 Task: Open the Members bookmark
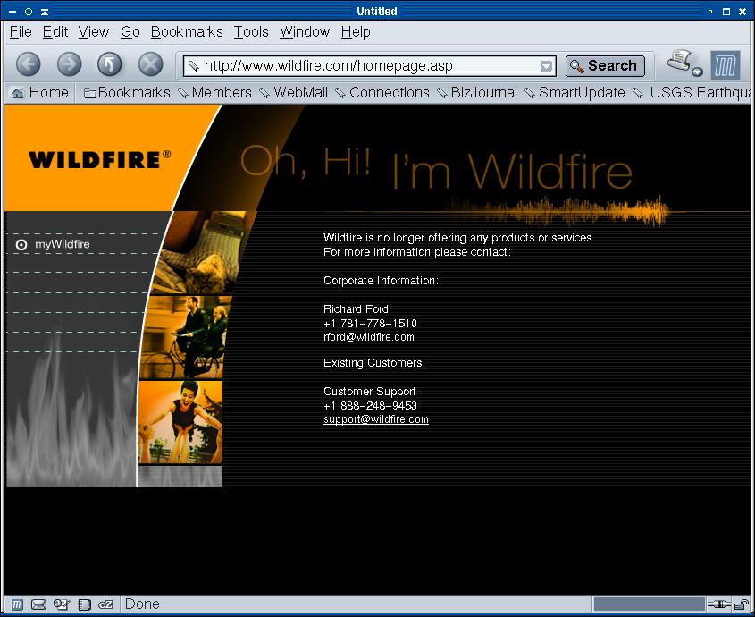(214, 93)
